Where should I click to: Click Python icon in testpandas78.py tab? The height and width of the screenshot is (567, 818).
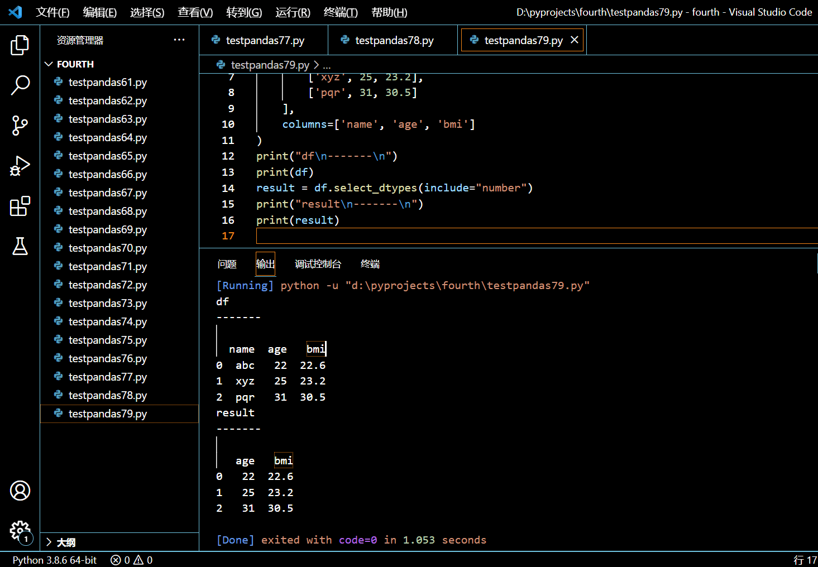pos(345,40)
